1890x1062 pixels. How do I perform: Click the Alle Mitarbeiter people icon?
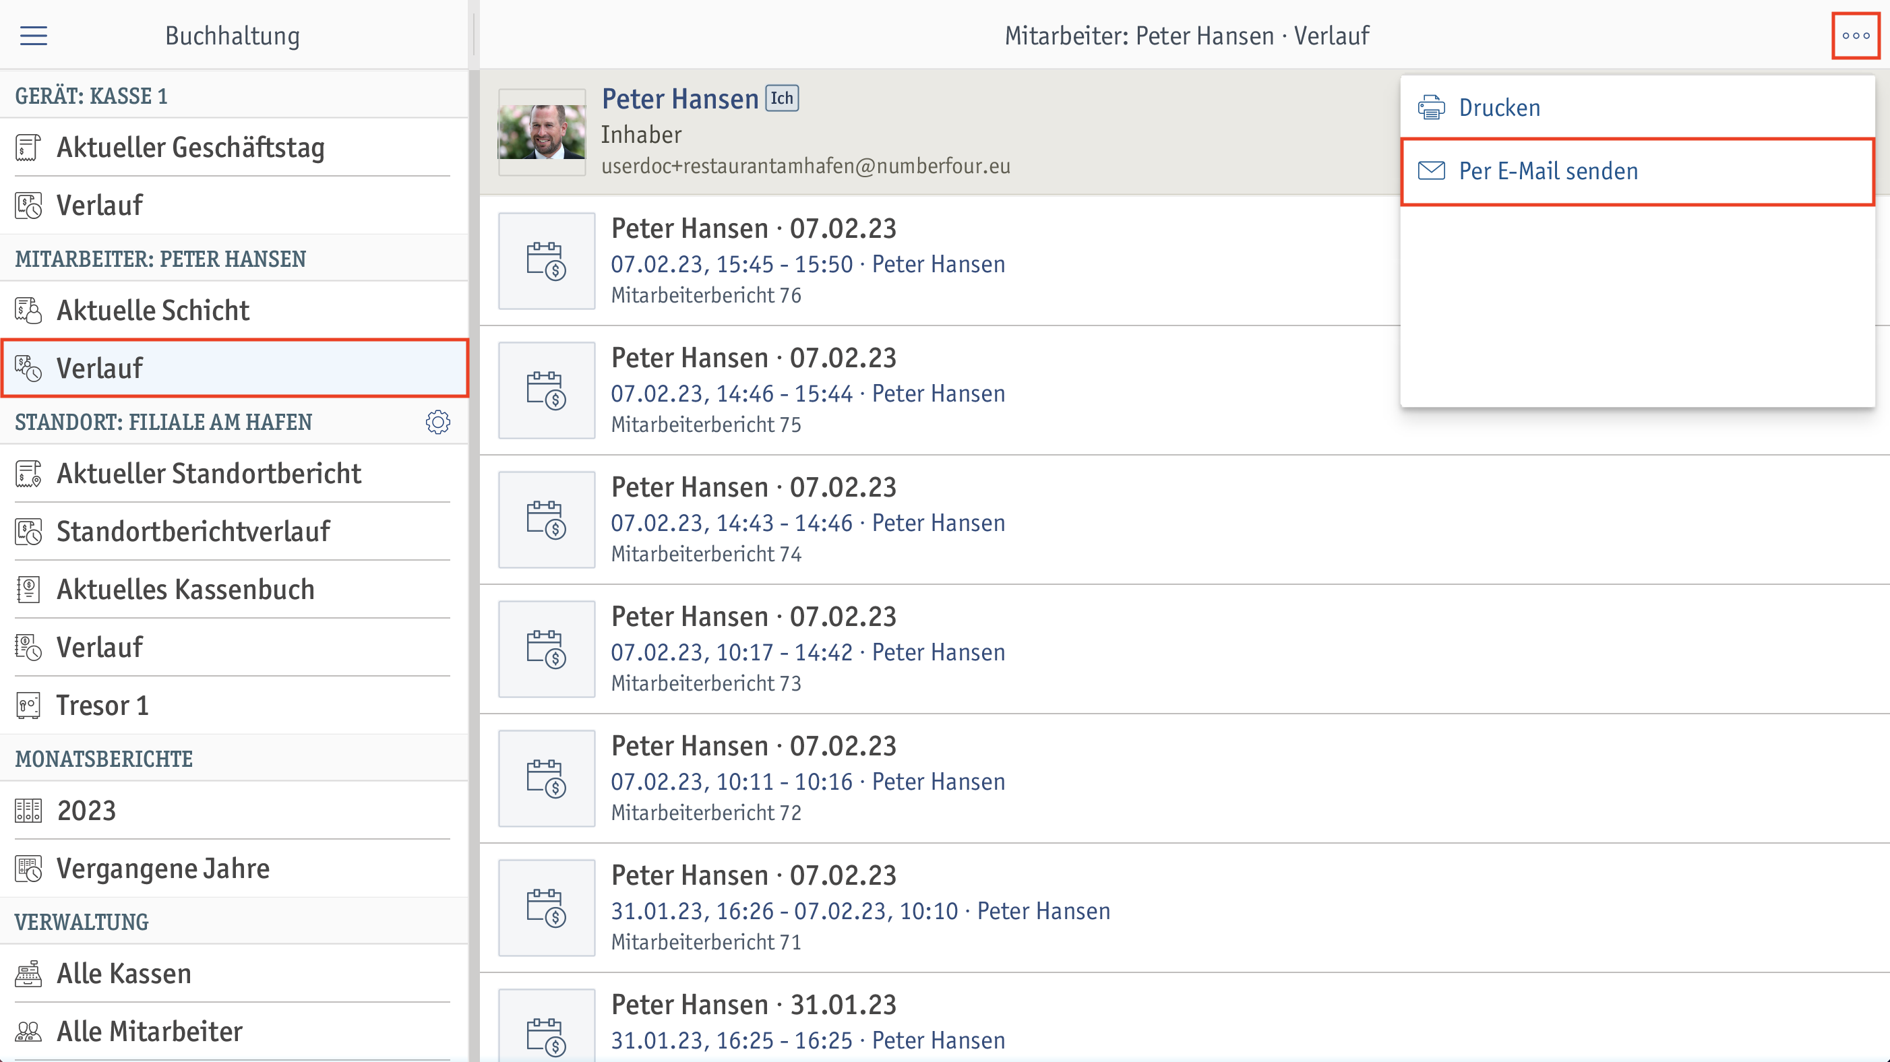(x=28, y=1032)
